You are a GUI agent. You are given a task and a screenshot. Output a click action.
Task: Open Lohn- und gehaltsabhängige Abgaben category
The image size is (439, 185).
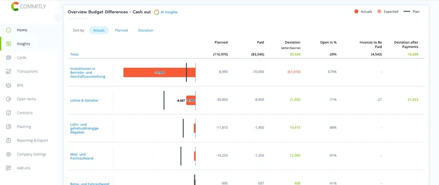point(84,128)
